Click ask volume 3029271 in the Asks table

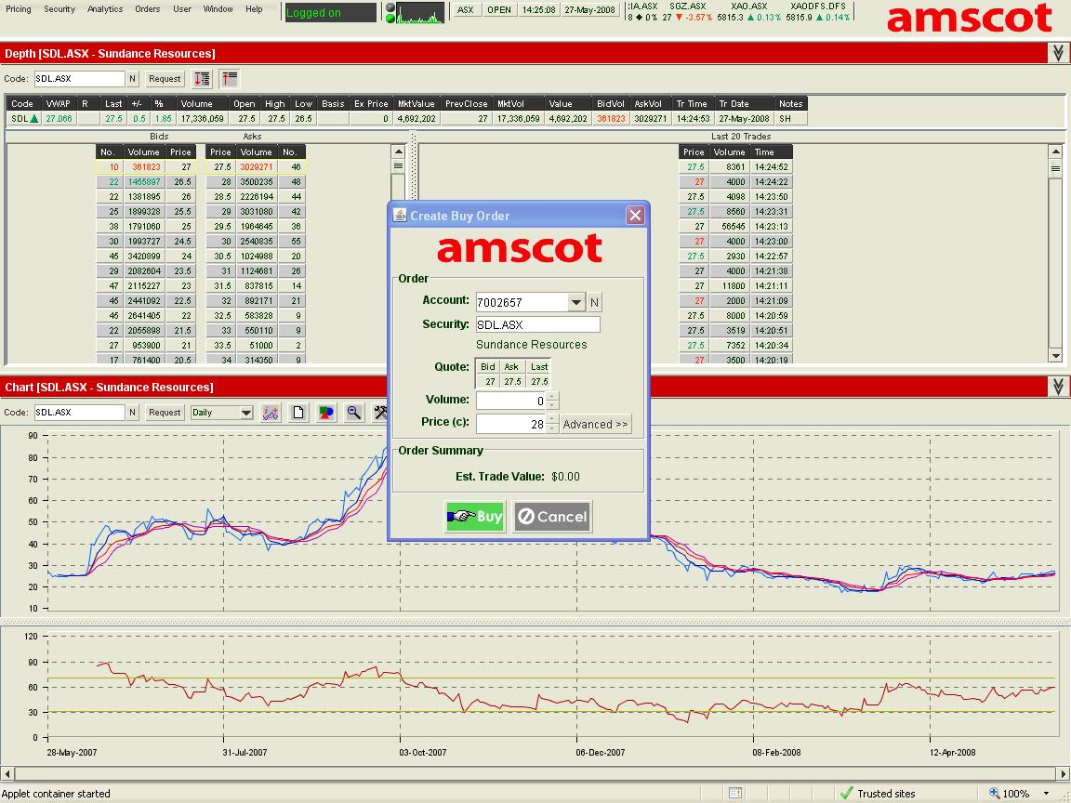257,167
